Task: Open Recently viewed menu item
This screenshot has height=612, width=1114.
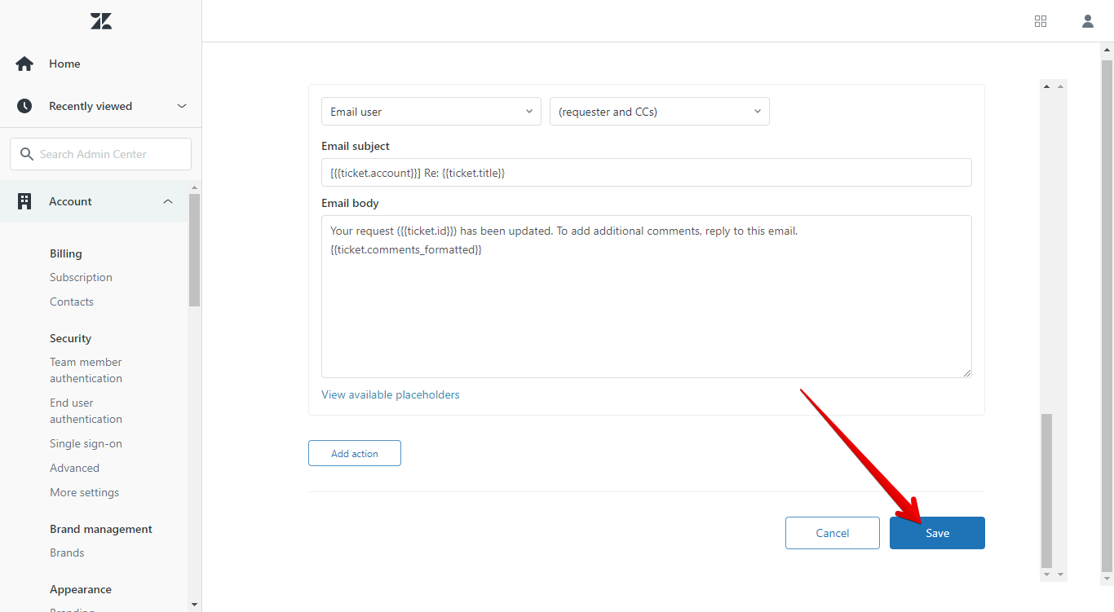Action: (91, 106)
